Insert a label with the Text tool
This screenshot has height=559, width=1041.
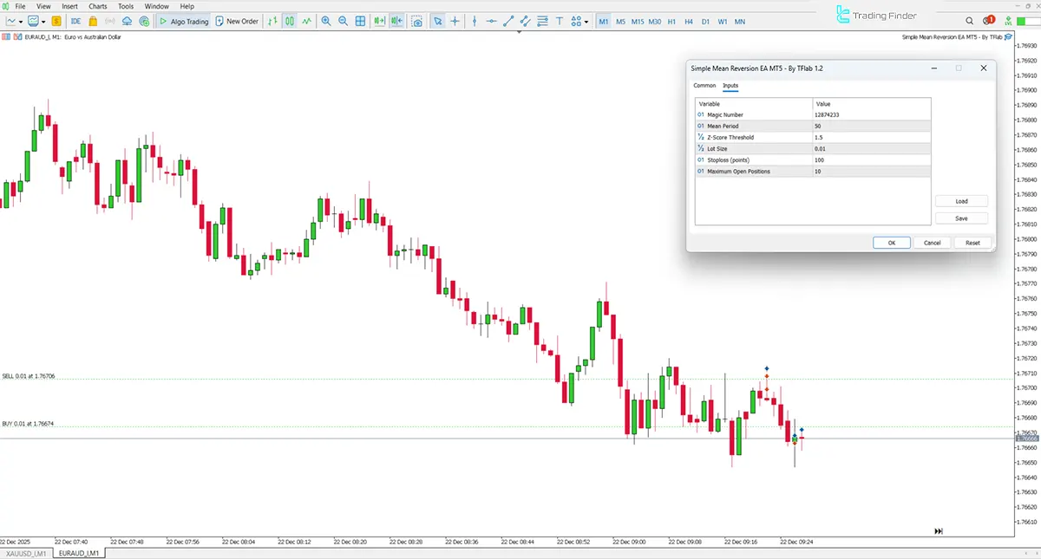[560, 21]
